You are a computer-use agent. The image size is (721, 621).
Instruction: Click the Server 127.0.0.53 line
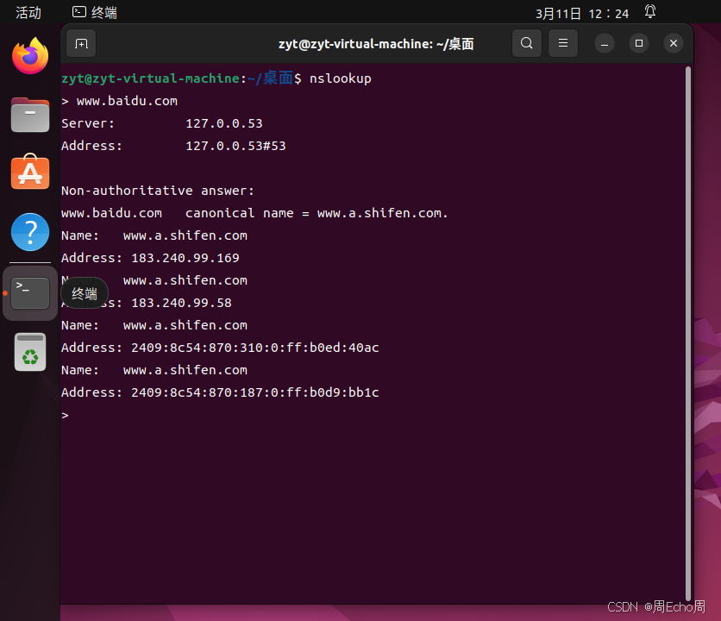(162, 123)
